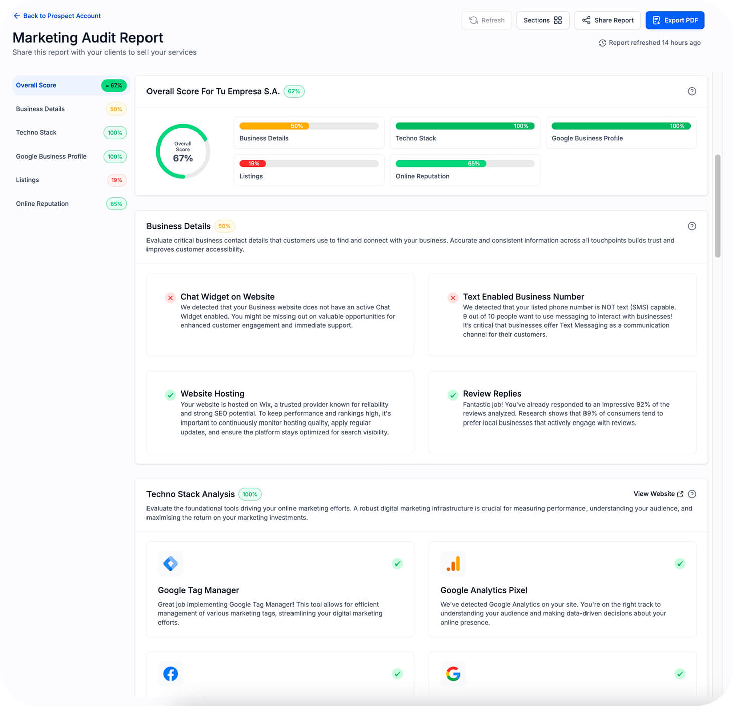Click the Google G logo icon
This screenshot has width=733, height=706.
[453, 674]
